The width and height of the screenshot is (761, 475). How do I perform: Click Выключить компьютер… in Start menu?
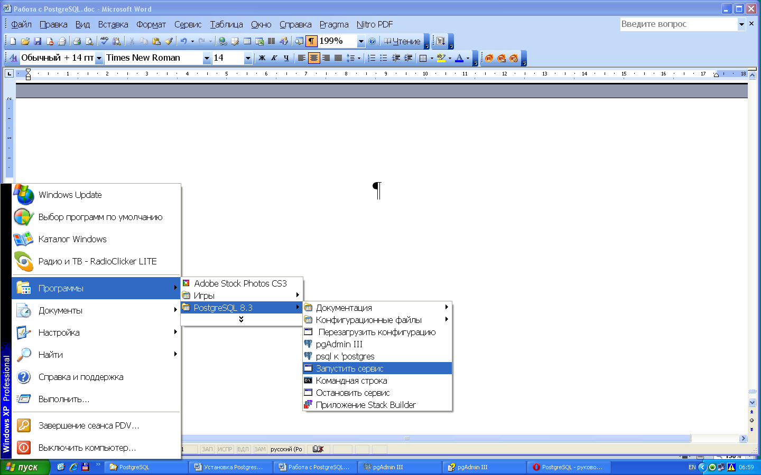pos(97,448)
